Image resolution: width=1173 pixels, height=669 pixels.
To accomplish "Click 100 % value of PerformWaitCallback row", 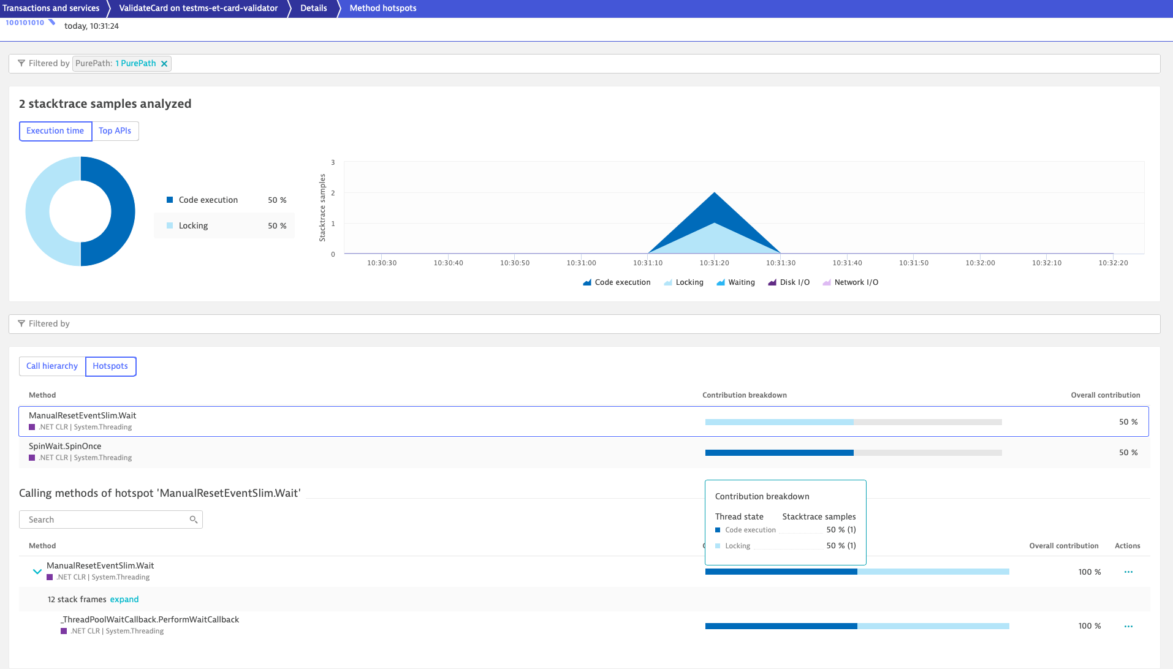I will pos(1089,626).
